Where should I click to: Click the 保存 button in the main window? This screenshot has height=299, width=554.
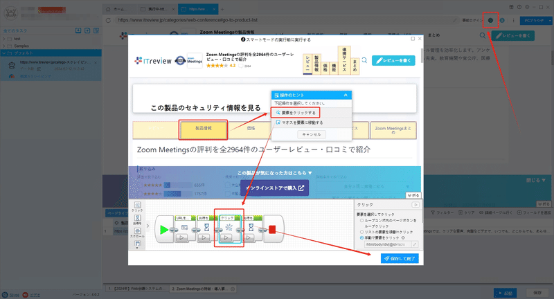(537, 293)
